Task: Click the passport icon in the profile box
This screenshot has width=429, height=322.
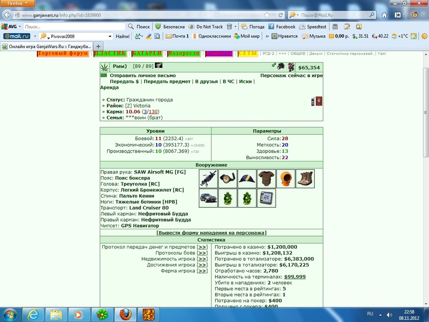Action: coord(319,101)
